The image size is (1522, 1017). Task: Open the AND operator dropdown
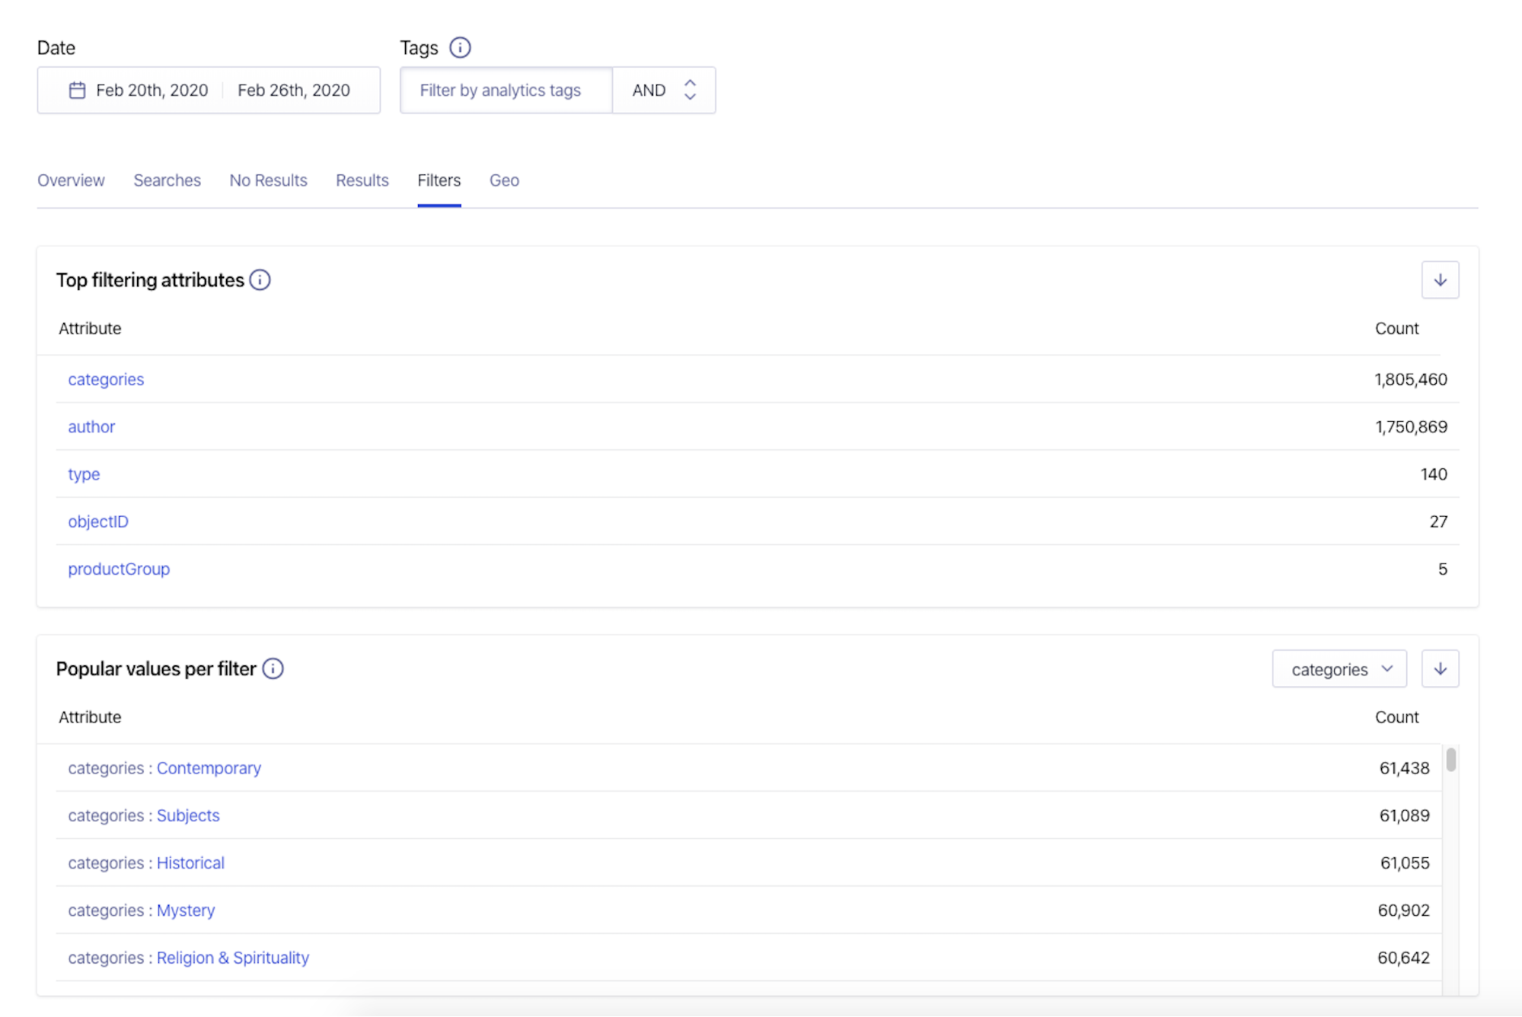[664, 91]
